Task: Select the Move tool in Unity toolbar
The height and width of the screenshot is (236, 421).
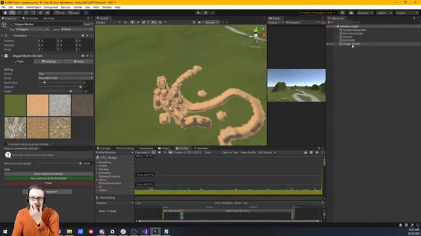Action: point(12,13)
